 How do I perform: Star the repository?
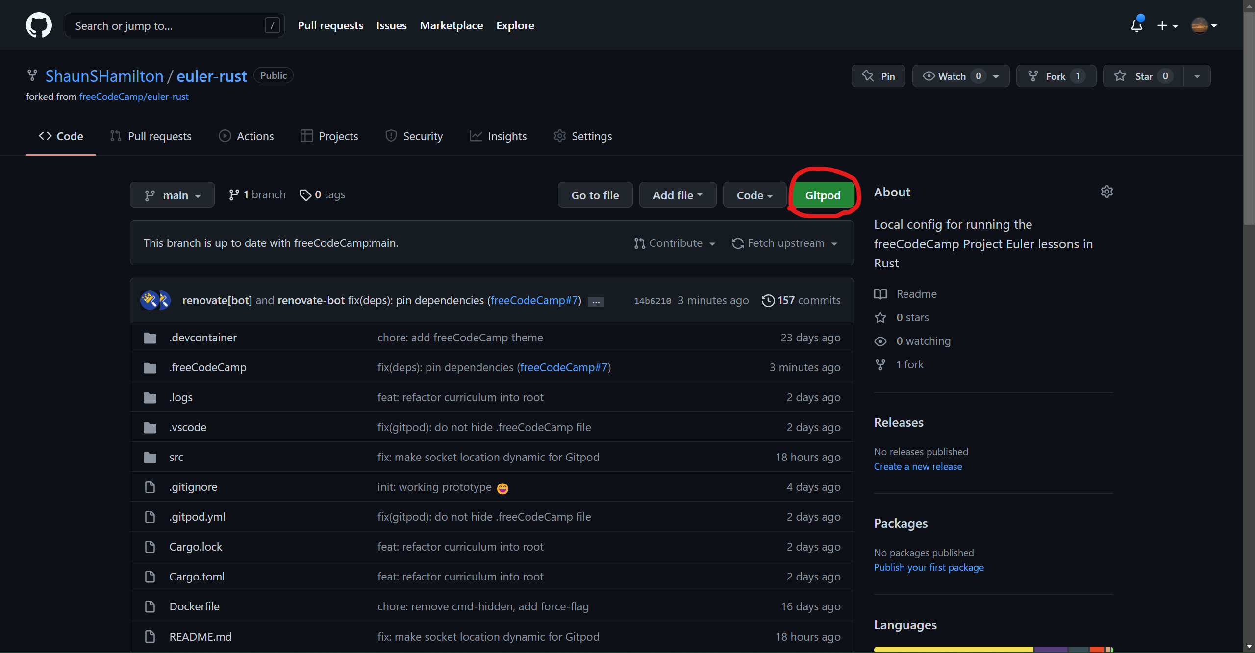(x=1143, y=76)
